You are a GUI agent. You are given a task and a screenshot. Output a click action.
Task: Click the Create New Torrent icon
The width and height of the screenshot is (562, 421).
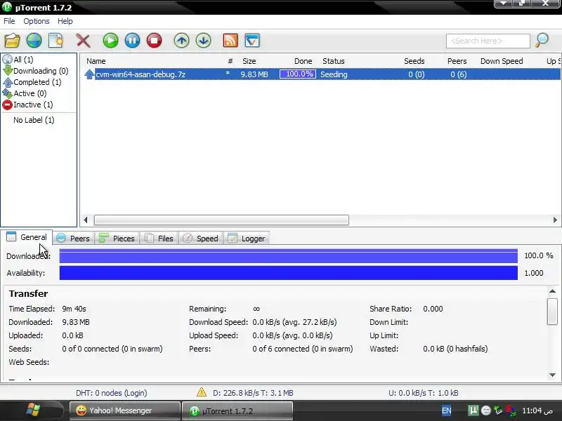56,41
